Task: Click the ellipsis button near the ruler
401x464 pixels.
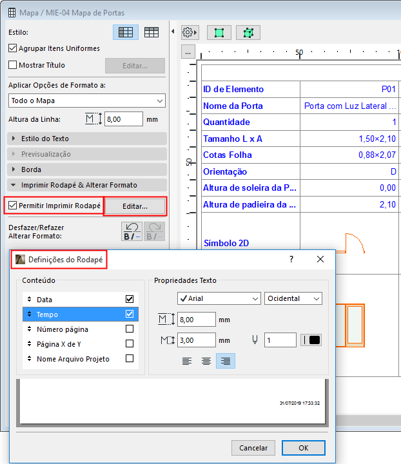Action: (x=188, y=52)
